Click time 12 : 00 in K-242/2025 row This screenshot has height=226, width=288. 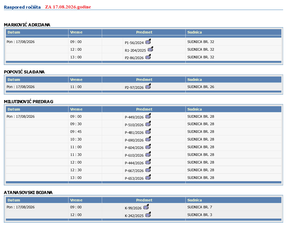(x=76, y=215)
